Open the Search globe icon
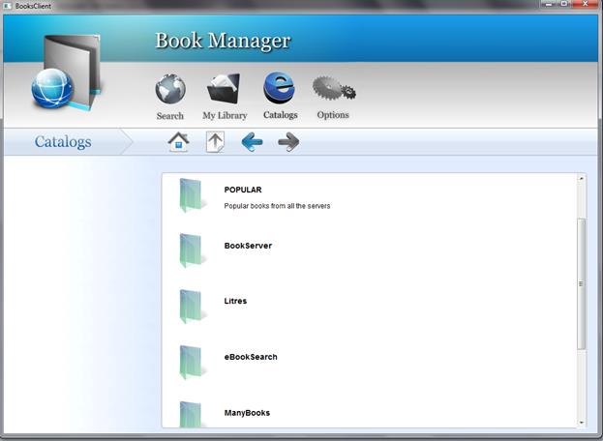Image resolution: width=603 pixels, height=441 pixels. (x=170, y=90)
